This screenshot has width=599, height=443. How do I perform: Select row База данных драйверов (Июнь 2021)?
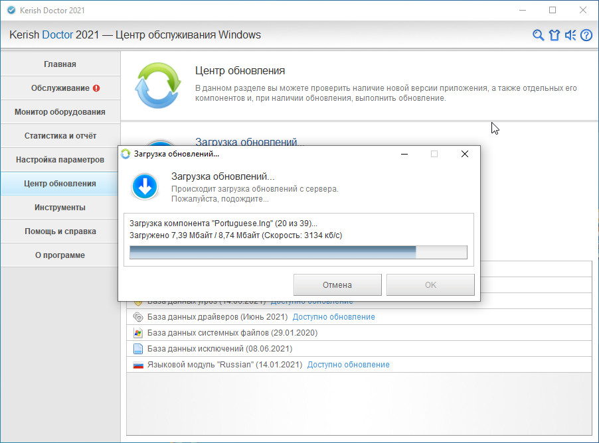(359, 317)
